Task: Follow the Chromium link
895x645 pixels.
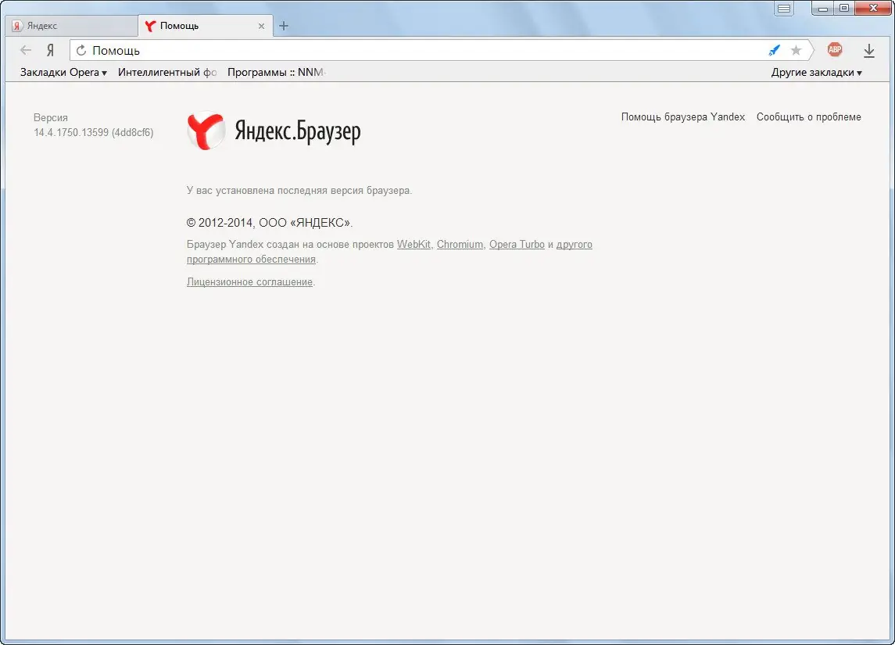Action: pyautogui.click(x=460, y=244)
